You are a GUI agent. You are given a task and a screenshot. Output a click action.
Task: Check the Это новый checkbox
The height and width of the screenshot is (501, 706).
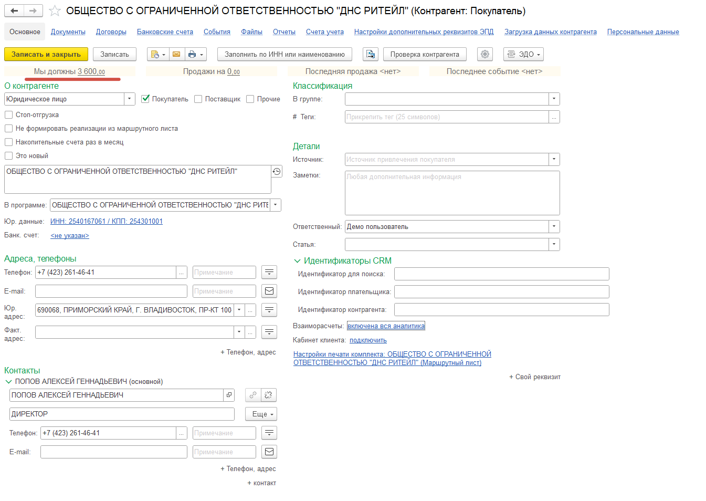pyautogui.click(x=8, y=155)
